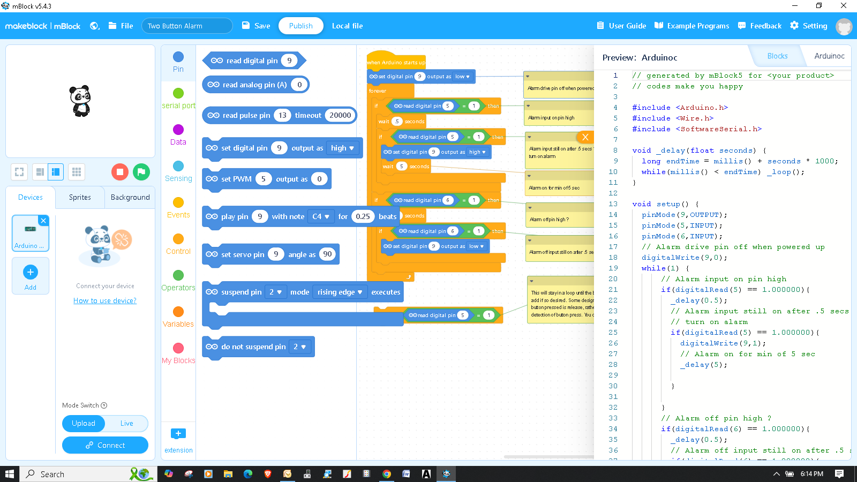
Task: Switch to the Sprites tab
Action: (80, 197)
